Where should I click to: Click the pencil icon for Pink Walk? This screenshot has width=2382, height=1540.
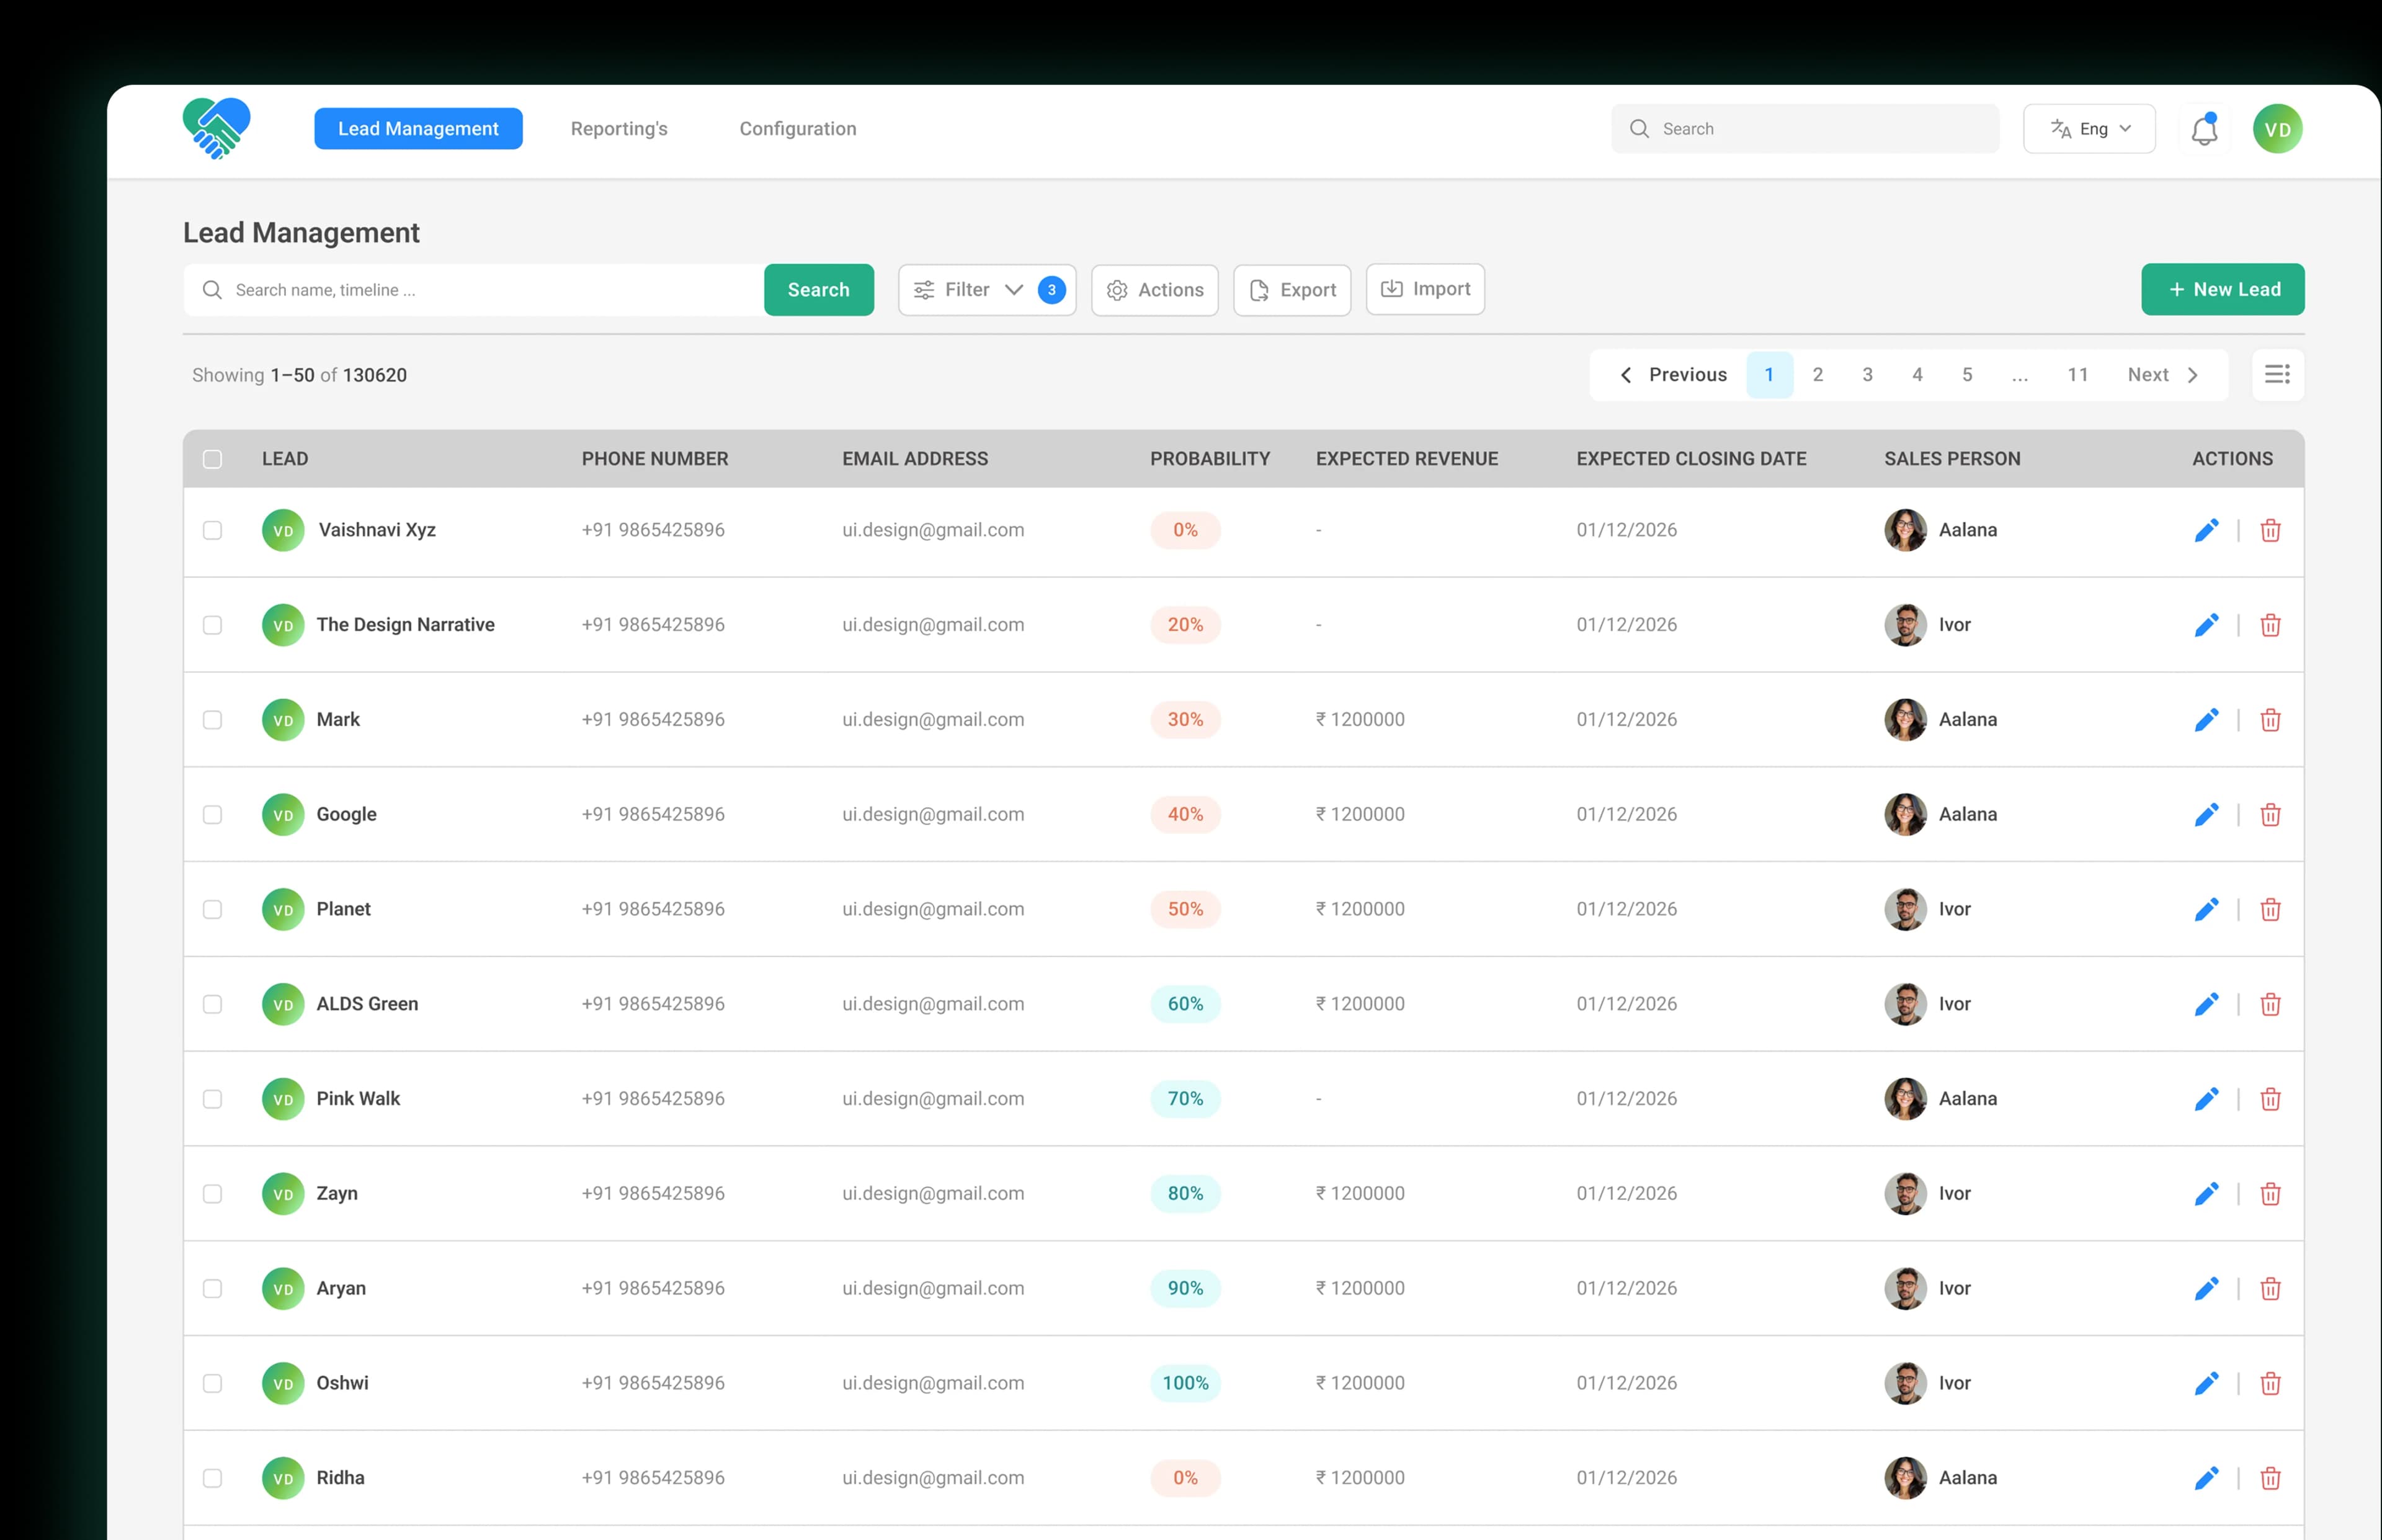[2206, 1099]
